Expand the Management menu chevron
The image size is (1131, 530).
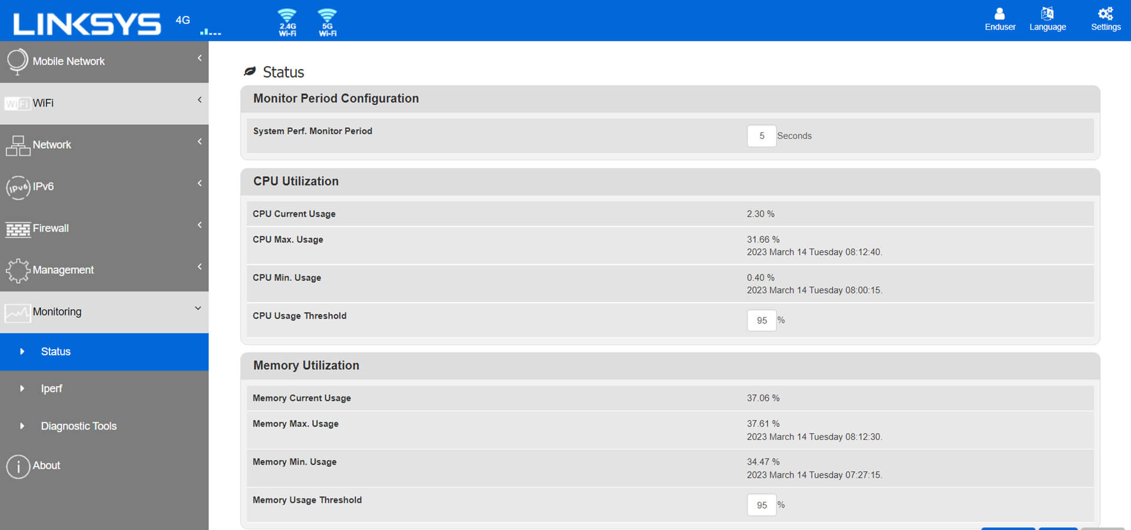[x=200, y=267]
